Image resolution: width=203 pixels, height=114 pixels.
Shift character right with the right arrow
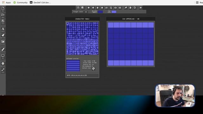click(x=102, y=8)
